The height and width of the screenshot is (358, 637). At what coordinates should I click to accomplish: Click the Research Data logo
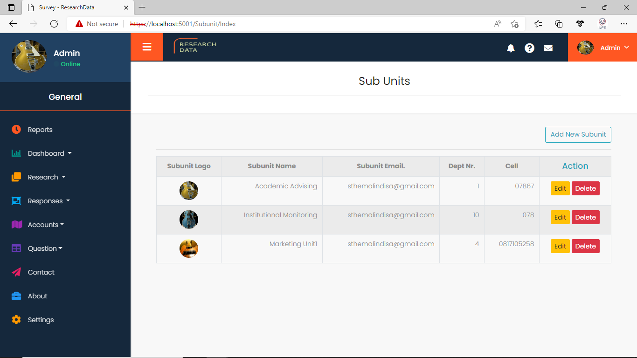point(195,47)
